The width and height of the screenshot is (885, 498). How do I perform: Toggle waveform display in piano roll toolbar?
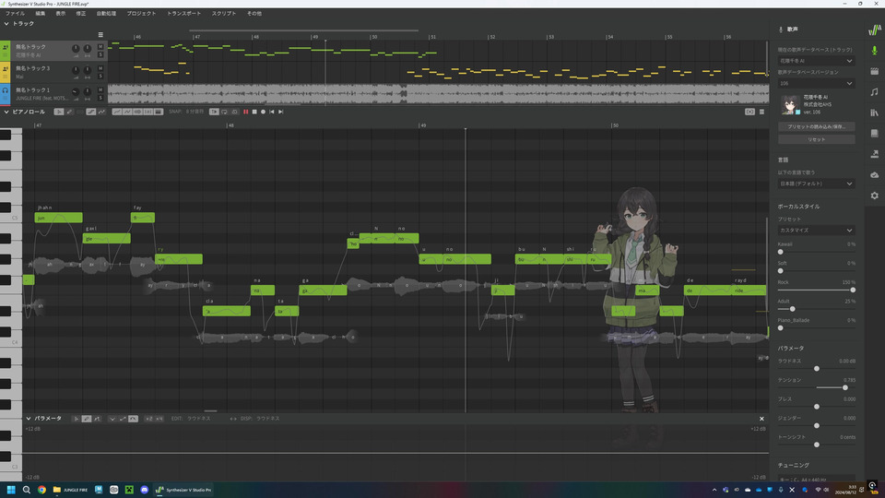(137, 112)
